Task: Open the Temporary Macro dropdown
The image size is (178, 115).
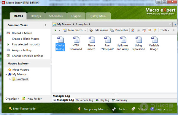Action: point(96,109)
